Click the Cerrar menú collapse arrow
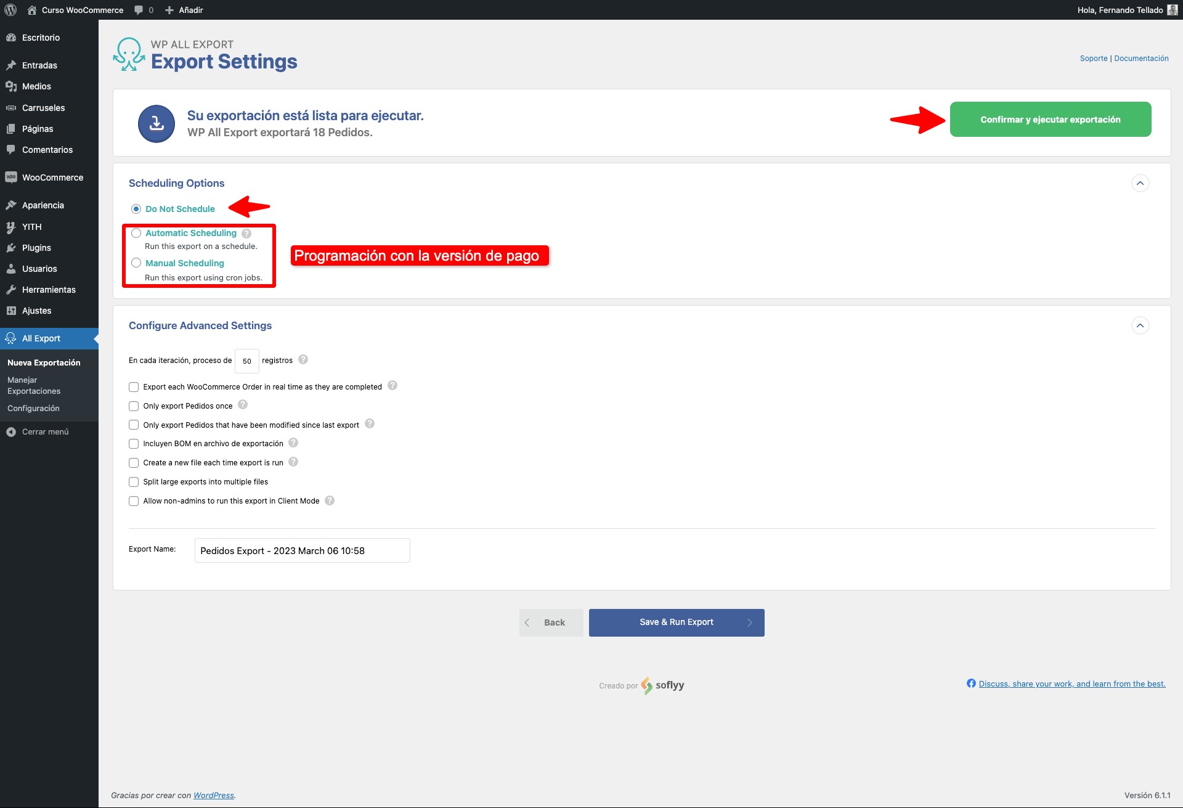Screen dimensions: 1183x808 pos(11,432)
